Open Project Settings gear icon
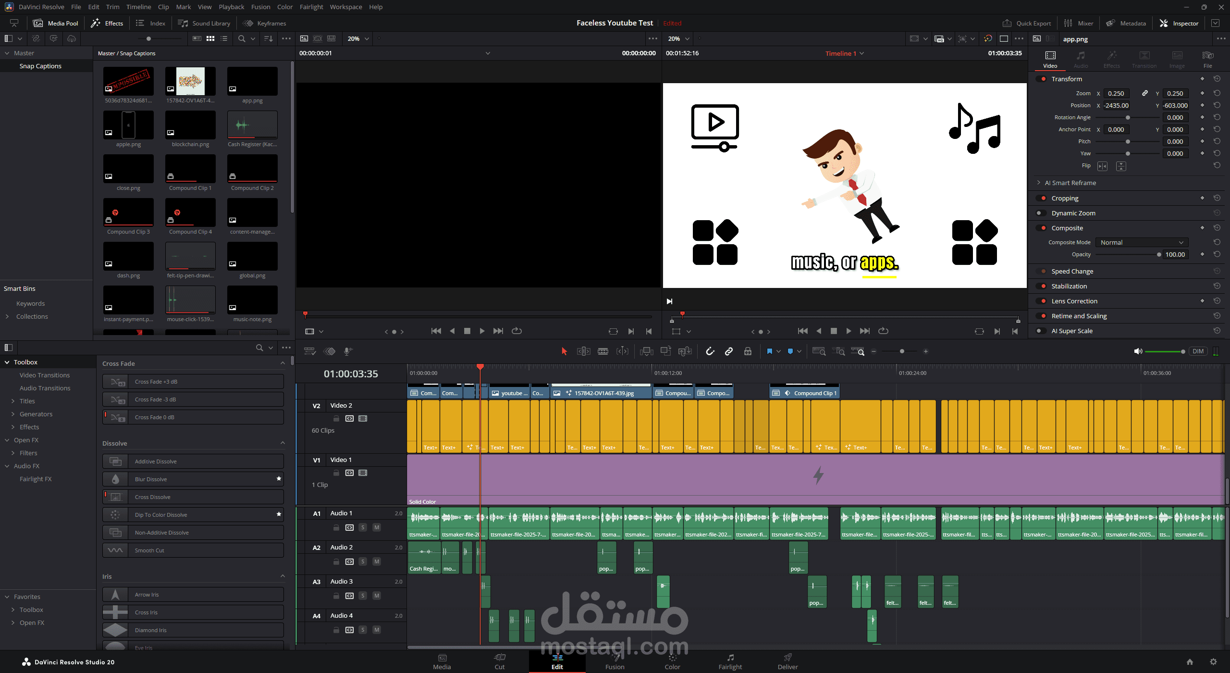 (x=1213, y=662)
